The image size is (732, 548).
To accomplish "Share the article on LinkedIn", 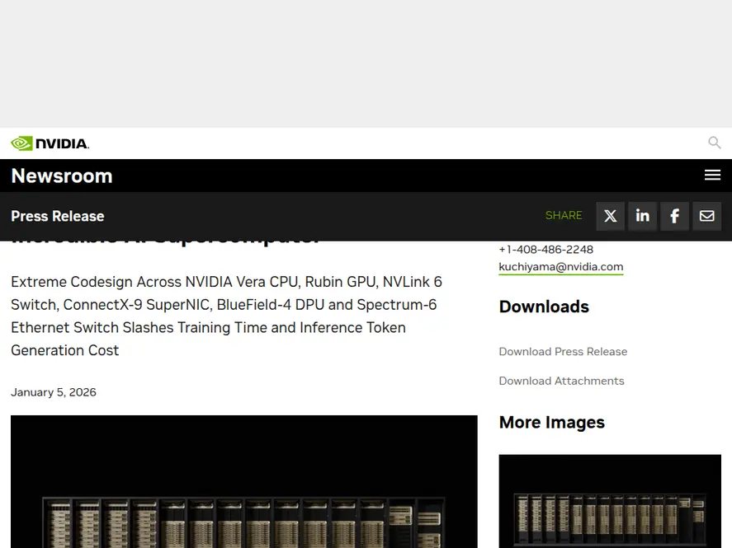I will [x=642, y=216].
